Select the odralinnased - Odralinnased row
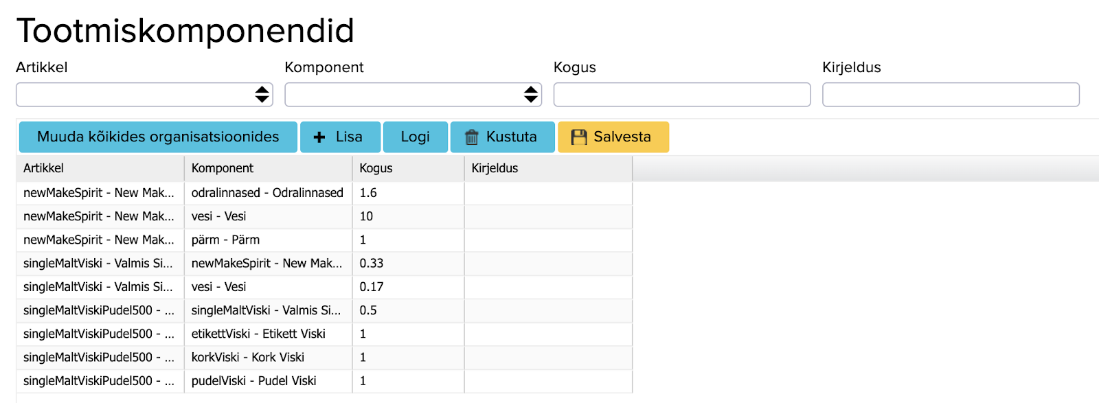The width and height of the screenshot is (1099, 403). tap(267, 193)
